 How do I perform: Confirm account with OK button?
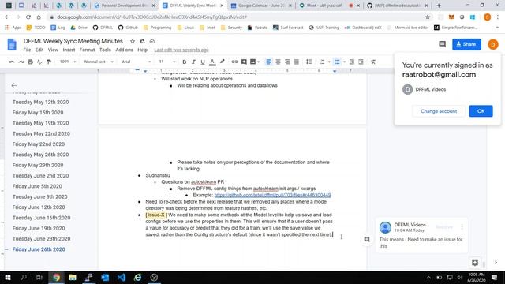point(481,111)
